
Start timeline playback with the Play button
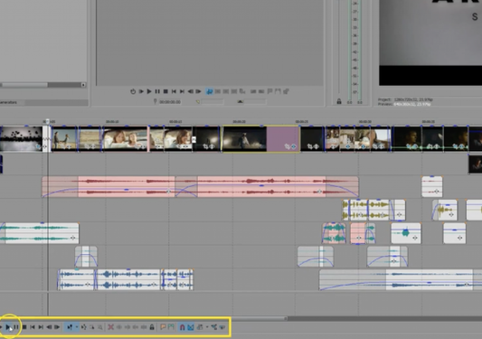tap(8, 327)
